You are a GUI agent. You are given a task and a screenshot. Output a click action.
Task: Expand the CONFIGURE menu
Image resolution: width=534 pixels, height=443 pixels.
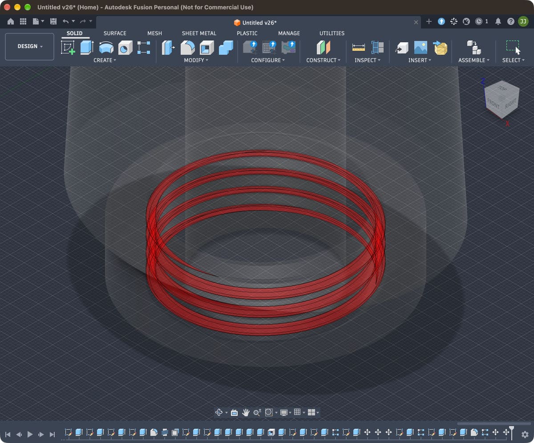268,60
